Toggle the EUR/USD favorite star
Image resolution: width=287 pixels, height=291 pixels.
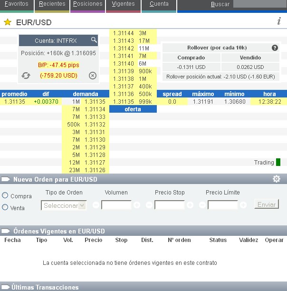point(8,22)
